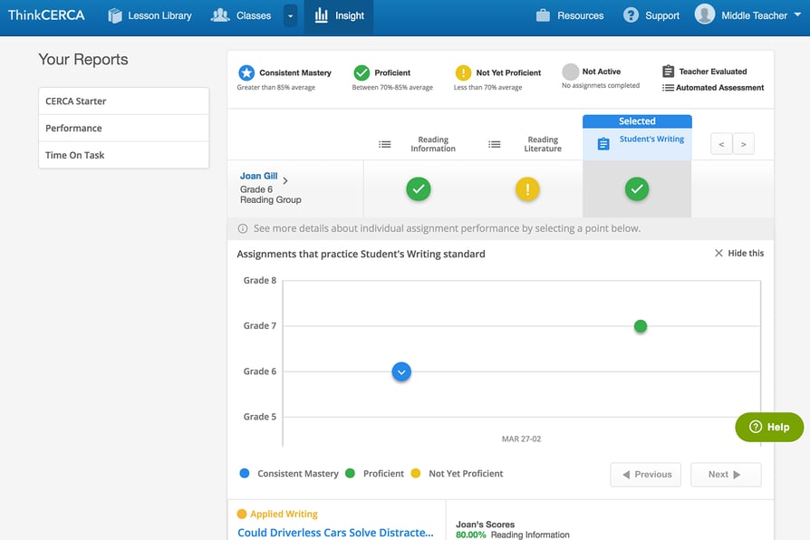Click the Applied Writing label
Viewport: 810px width, 540px height.
pos(284,514)
